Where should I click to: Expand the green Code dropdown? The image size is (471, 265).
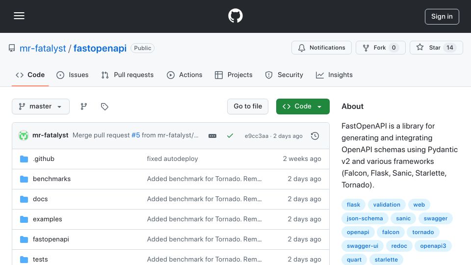pyautogui.click(x=303, y=106)
